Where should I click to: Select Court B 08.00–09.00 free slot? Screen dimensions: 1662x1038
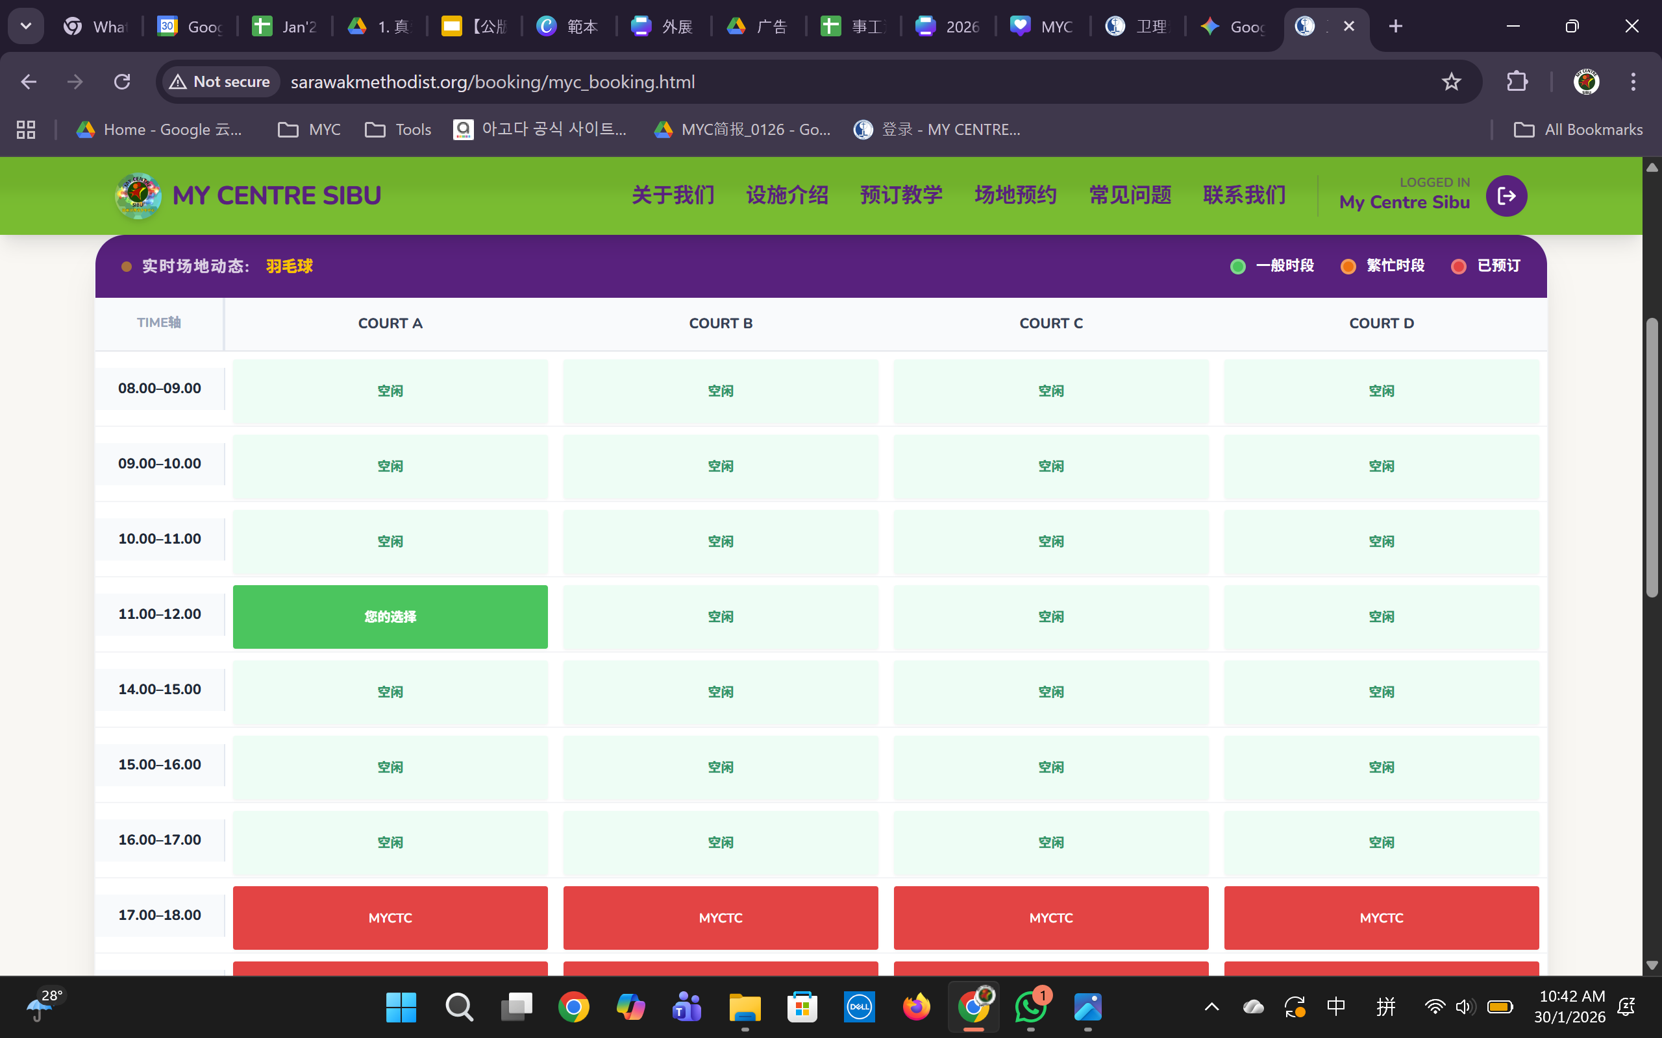[721, 391]
